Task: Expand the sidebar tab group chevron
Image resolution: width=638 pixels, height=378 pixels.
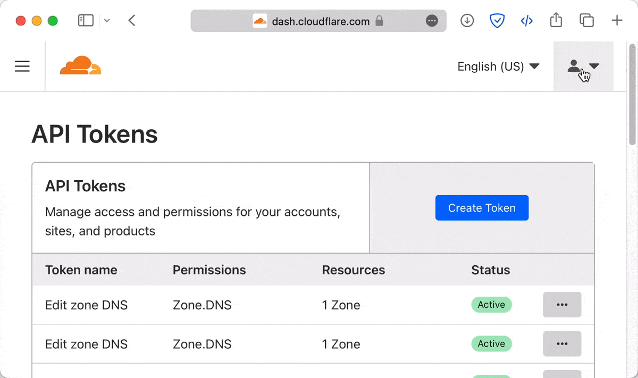Action: (107, 21)
